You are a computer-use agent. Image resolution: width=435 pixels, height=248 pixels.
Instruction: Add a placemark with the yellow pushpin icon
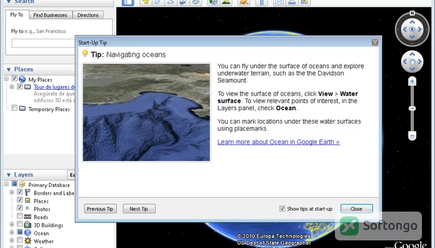[145, 2]
